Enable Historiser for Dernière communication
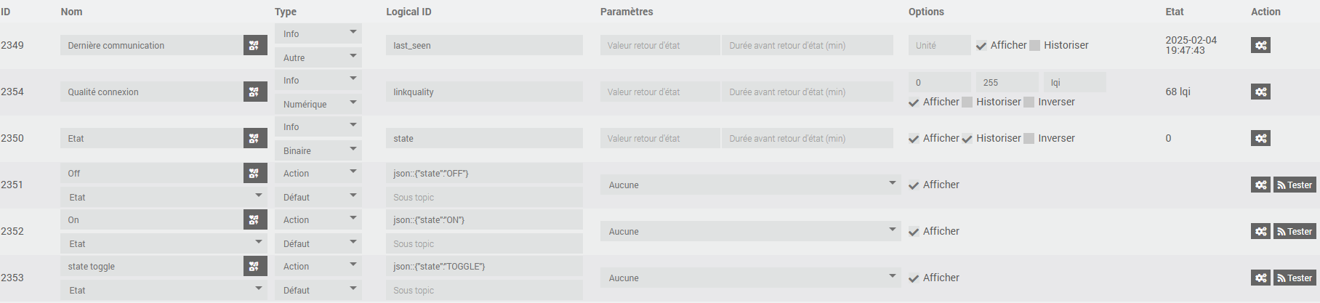1320x303 pixels. pos(1034,45)
